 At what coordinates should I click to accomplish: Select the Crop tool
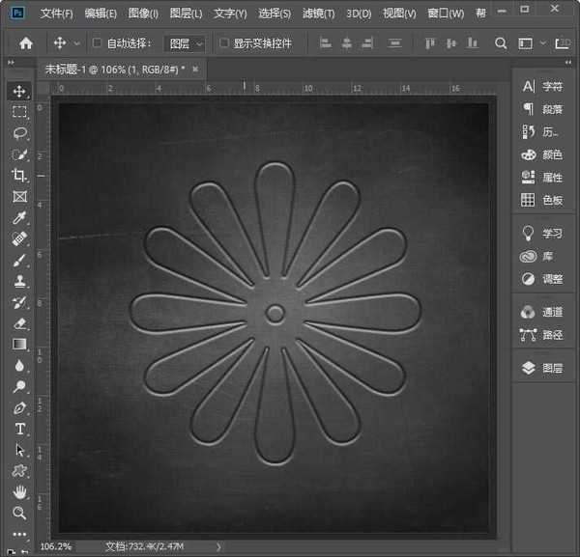pyautogui.click(x=19, y=175)
